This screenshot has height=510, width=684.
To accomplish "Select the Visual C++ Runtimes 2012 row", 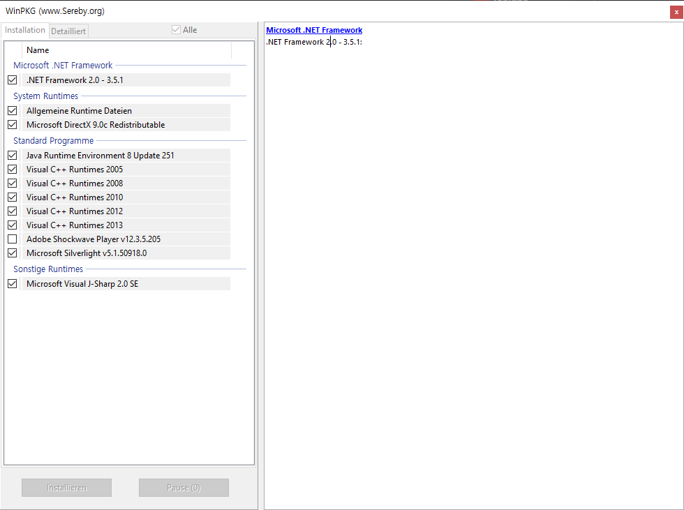I will (x=126, y=211).
